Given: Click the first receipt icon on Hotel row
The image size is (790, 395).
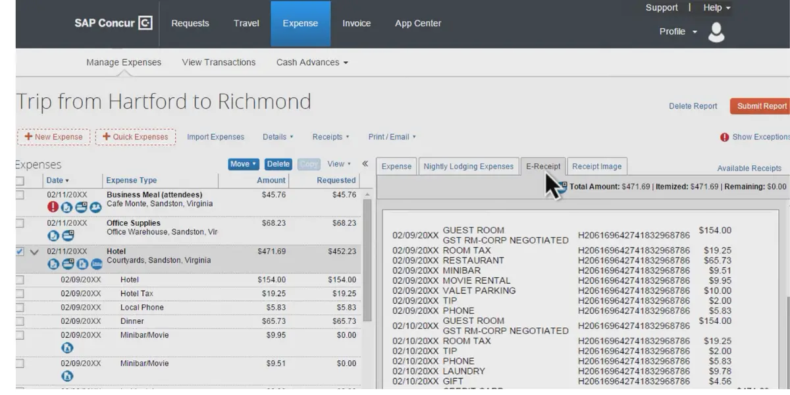Looking at the screenshot, I should coord(53,264).
